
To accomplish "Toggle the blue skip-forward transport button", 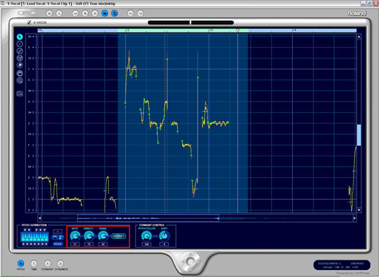I will coord(105,13).
